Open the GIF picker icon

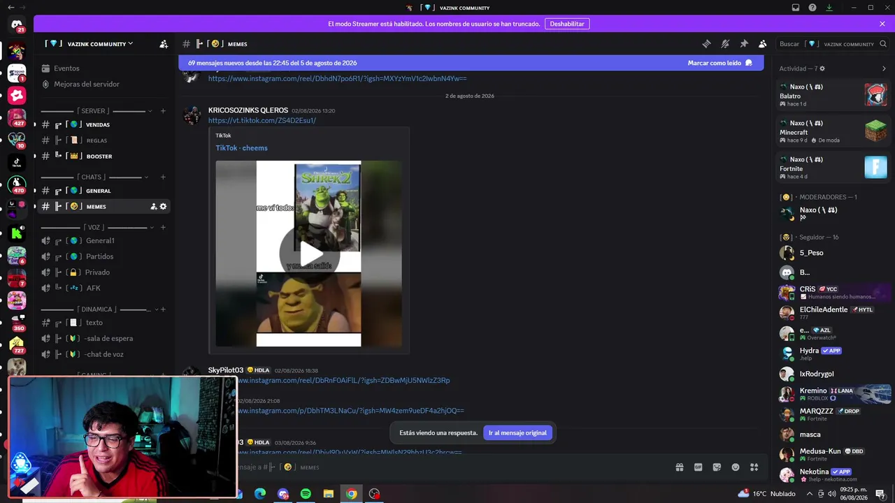point(698,467)
